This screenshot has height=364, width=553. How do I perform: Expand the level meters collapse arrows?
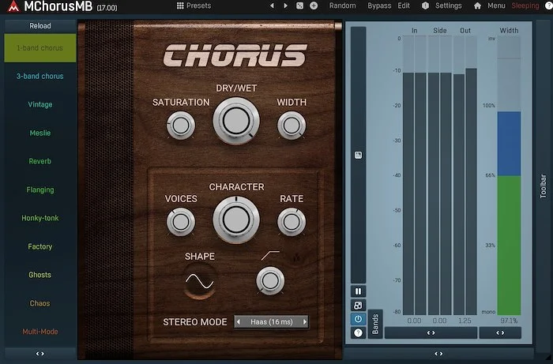(x=431, y=332)
